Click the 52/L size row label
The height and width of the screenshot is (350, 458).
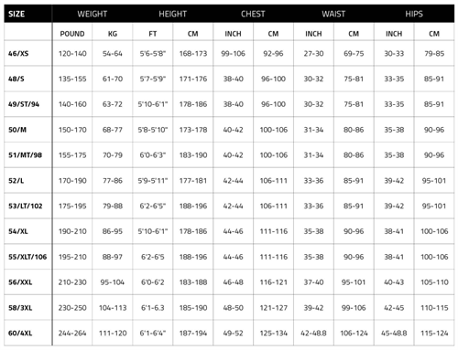pyautogui.click(x=16, y=181)
